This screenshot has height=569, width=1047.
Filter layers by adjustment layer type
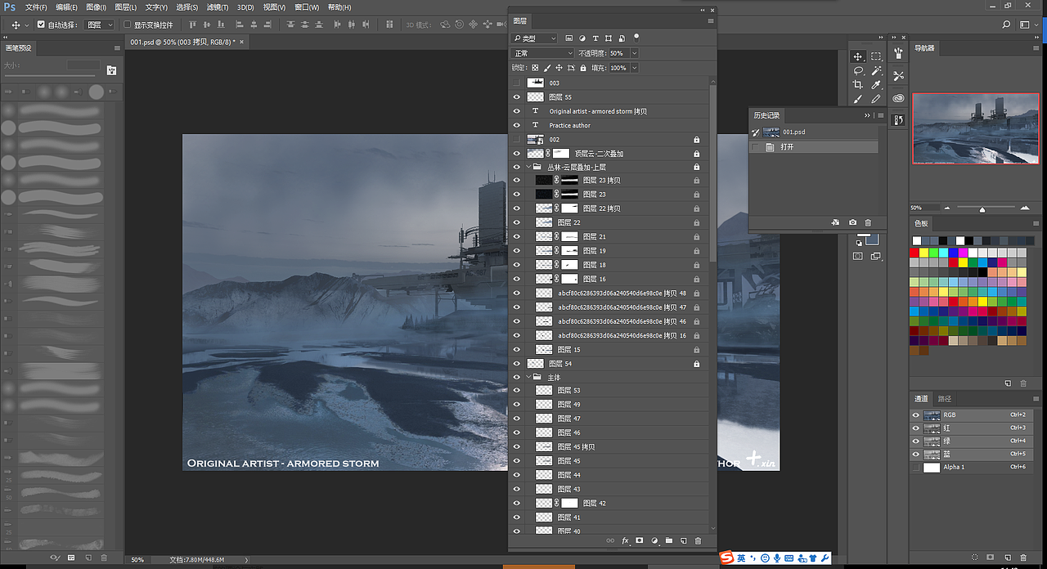pyautogui.click(x=582, y=38)
